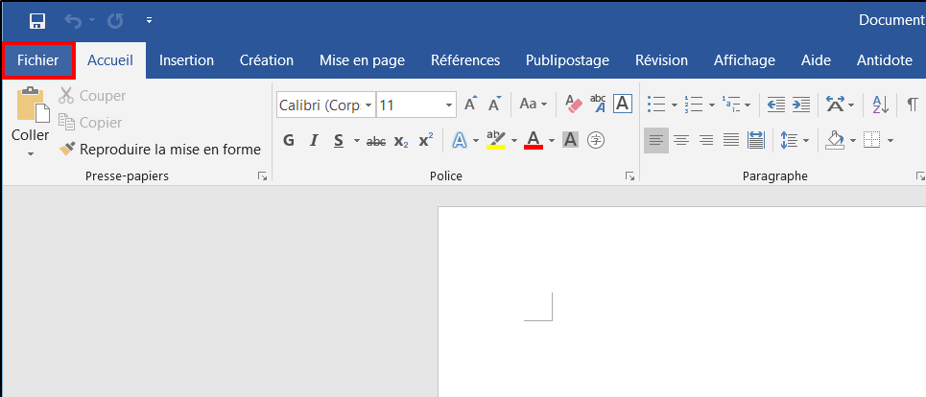Align text right

(706, 140)
